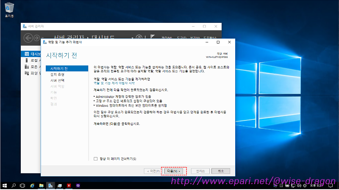Viewport: 339px width, 190px height.
Task: Switch to Server Manager taskbar icon
Action: (x=50, y=185)
